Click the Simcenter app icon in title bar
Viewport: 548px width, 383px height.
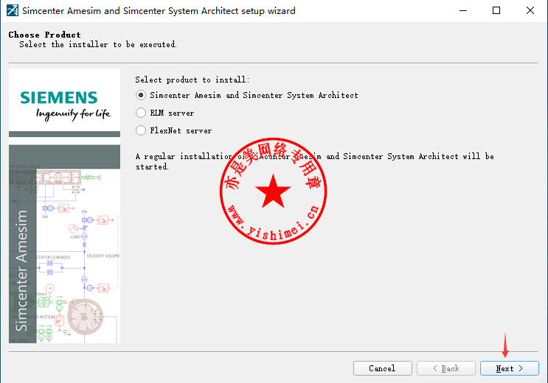click(x=13, y=10)
